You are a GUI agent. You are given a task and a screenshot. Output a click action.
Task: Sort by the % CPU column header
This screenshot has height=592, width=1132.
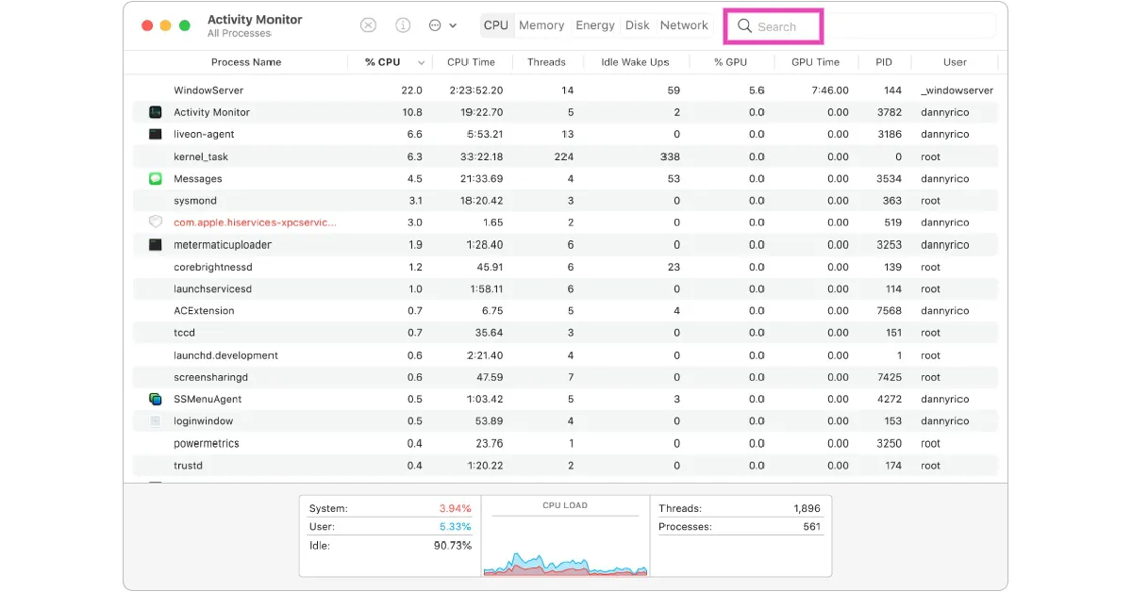point(382,62)
